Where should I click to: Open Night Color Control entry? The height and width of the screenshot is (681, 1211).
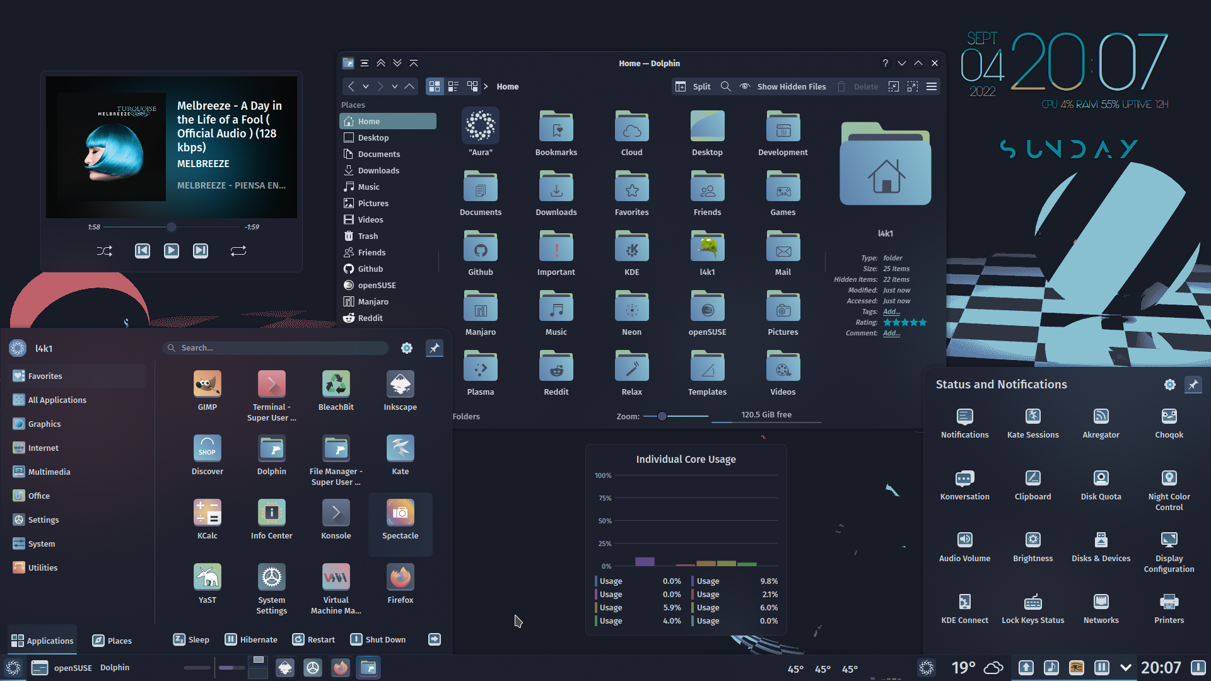pos(1169,491)
